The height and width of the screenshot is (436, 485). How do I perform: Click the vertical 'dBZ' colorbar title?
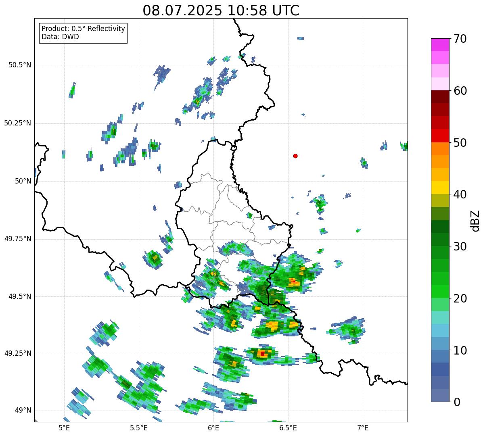pos(475,221)
